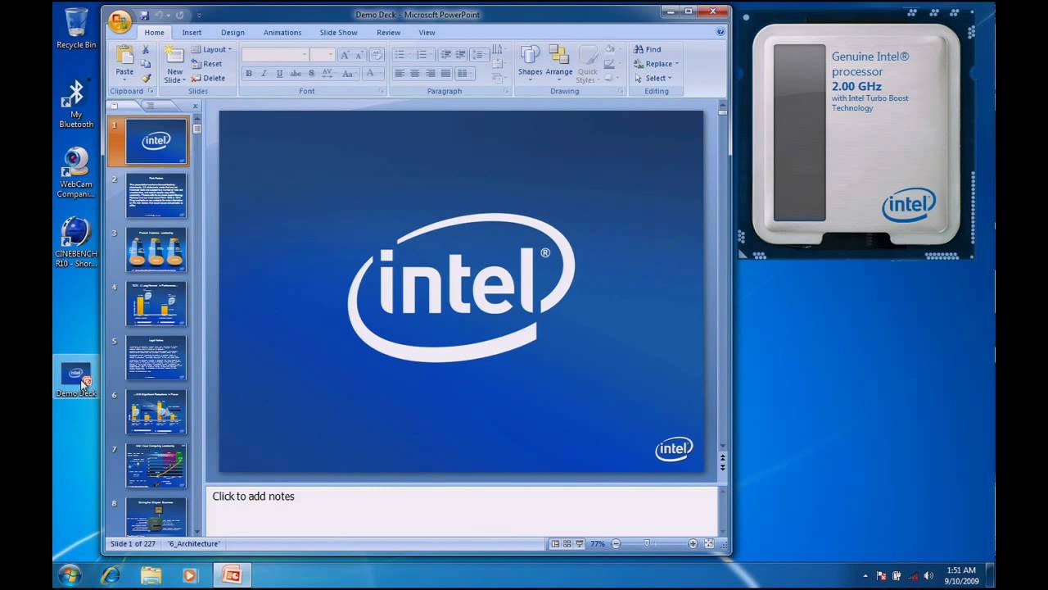
Task: Apply bulleted list formatting
Action: [400, 55]
